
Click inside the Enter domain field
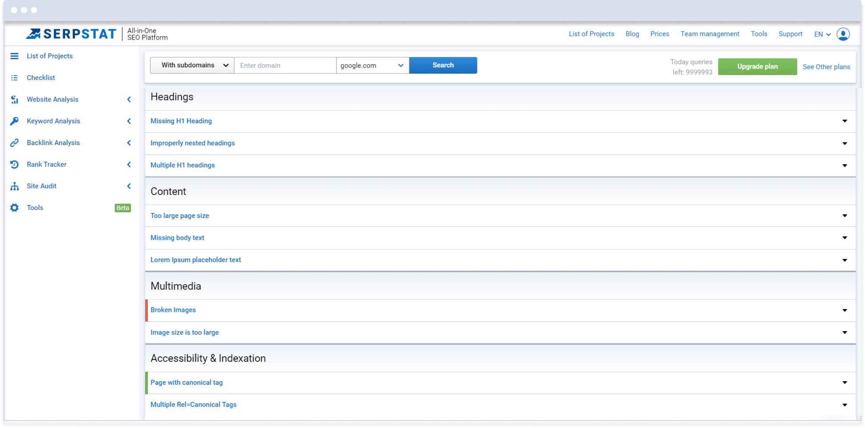pyautogui.click(x=285, y=65)
